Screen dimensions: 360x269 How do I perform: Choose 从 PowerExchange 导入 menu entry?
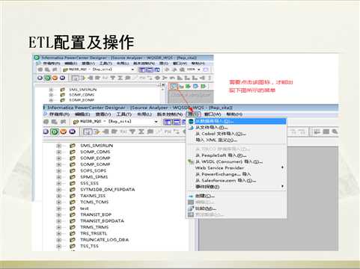click(x=237, y=174)
